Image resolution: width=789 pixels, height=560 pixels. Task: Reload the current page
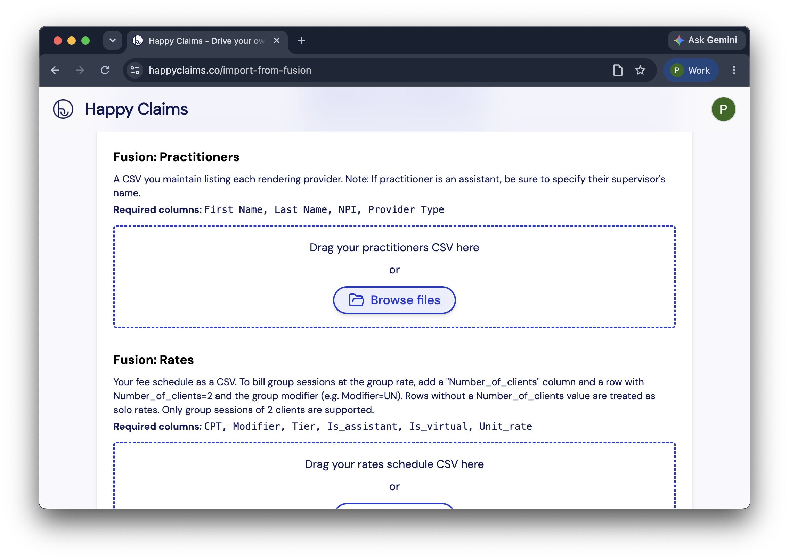point(105,71)
